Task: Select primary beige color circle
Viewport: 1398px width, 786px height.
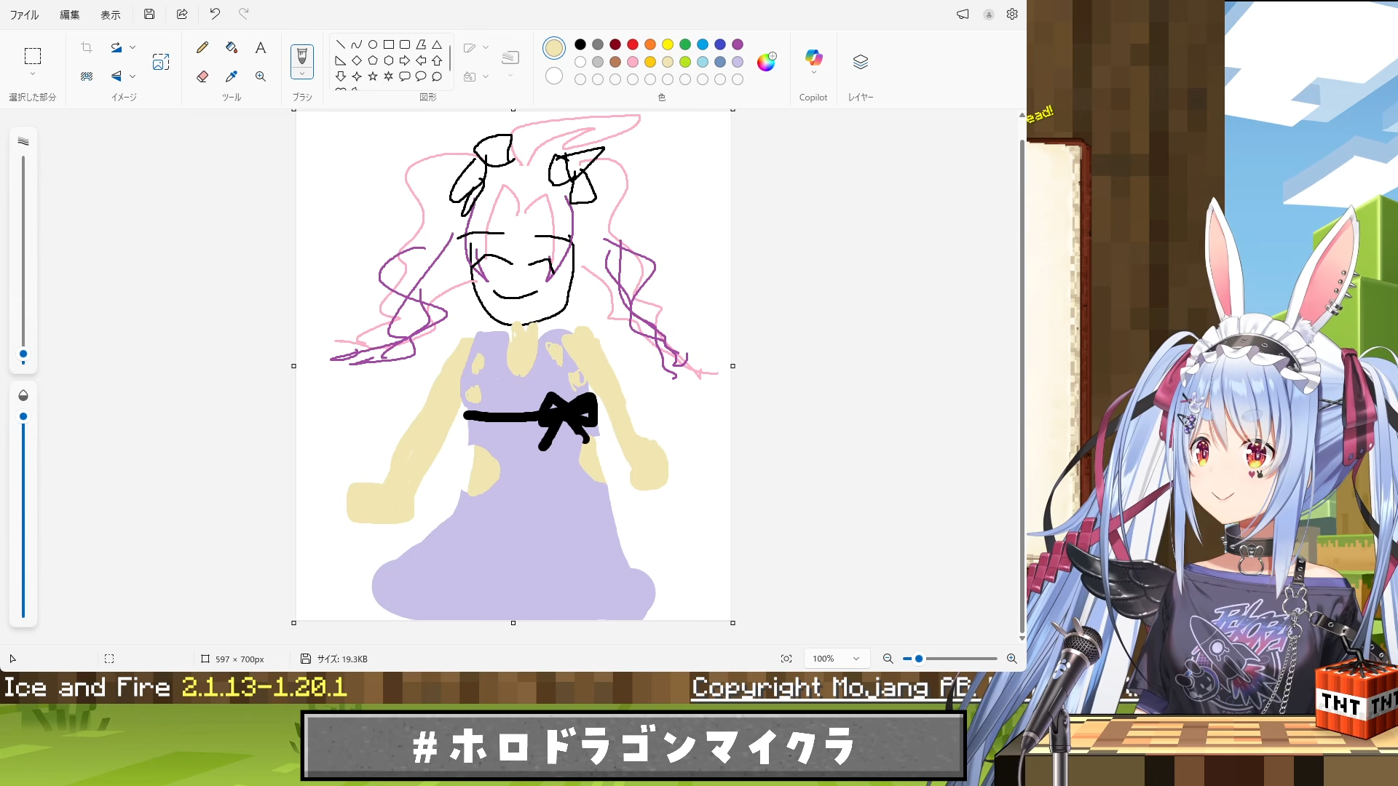Action: [553, 48]
